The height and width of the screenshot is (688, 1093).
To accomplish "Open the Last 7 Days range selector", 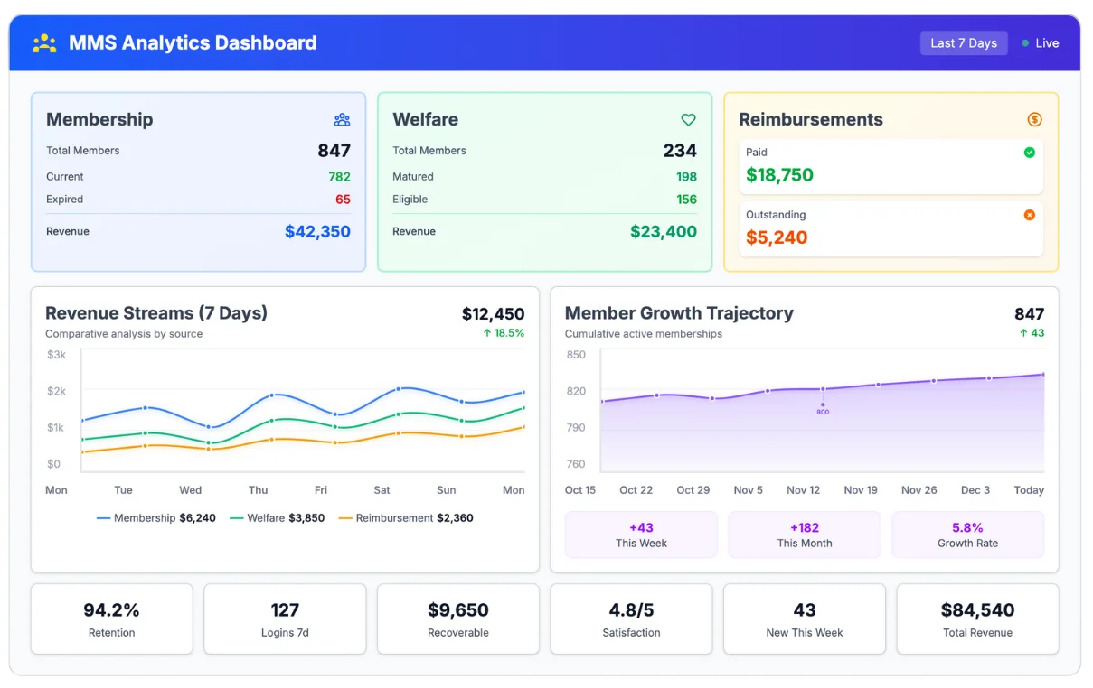I will click(x=964, y=43).
